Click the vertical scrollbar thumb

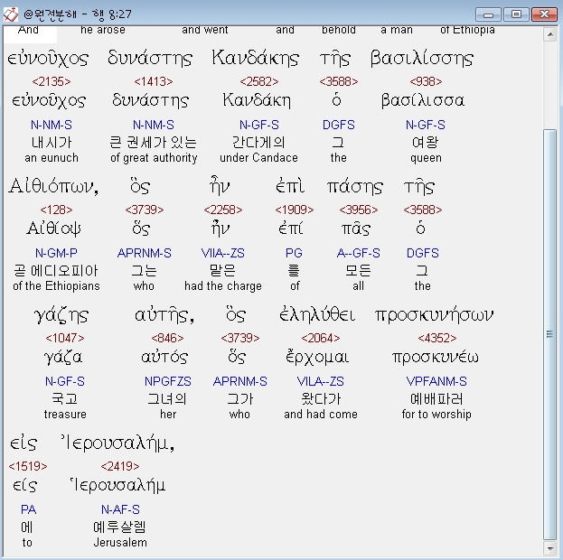click(x=549, y=334)
